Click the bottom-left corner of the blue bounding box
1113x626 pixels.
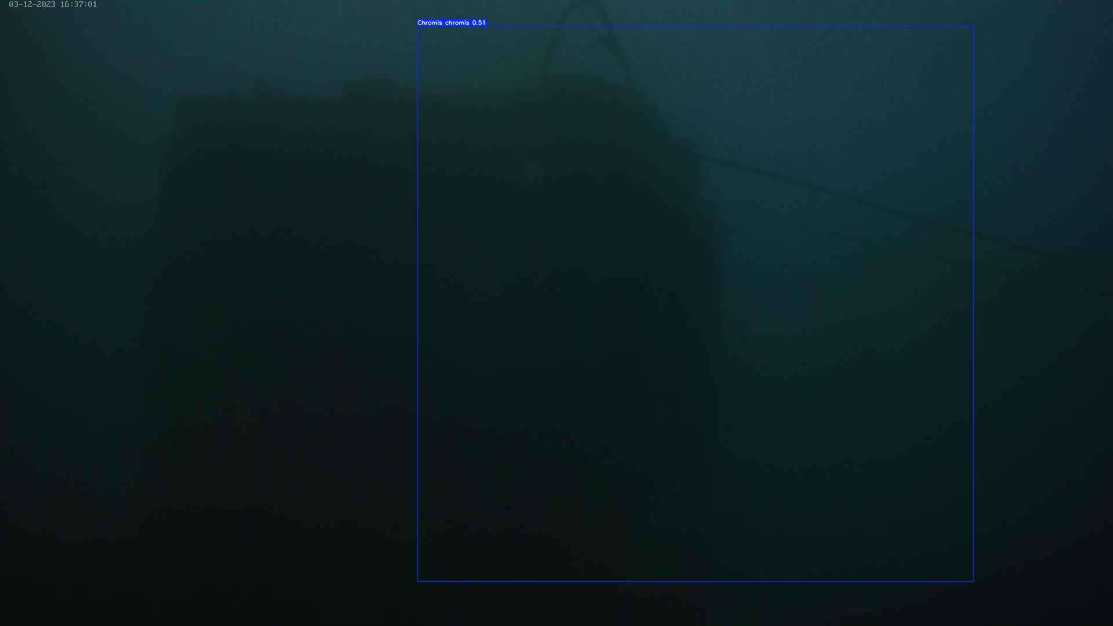click(418, 581)
